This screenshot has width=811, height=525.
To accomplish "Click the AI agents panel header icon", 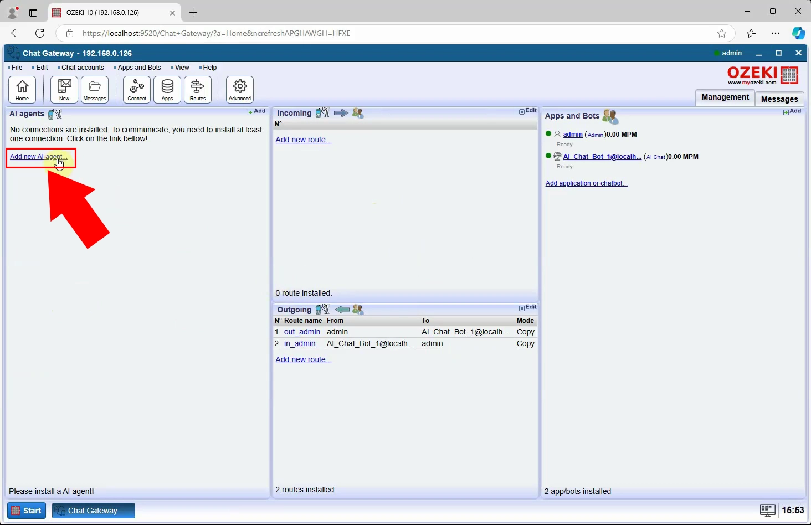I will (55, 114).
